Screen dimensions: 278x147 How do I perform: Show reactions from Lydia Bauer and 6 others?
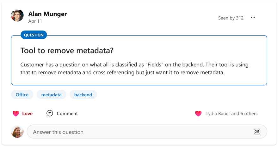point(232,114)
